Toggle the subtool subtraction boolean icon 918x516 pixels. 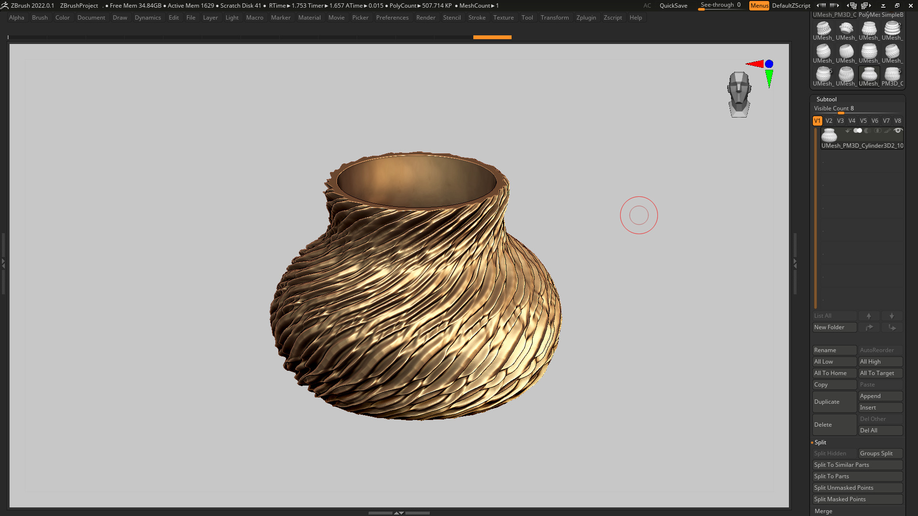tap(868, 130)
